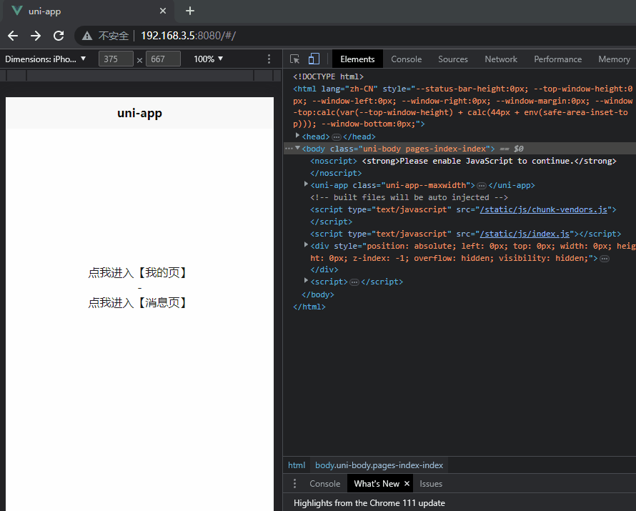Viewport: 636px width, 511px height.
Task: Click the width field showing 375
Action: [116, 59]
